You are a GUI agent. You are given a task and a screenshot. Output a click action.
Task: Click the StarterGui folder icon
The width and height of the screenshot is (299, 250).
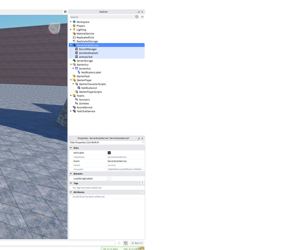click(74, 64)
